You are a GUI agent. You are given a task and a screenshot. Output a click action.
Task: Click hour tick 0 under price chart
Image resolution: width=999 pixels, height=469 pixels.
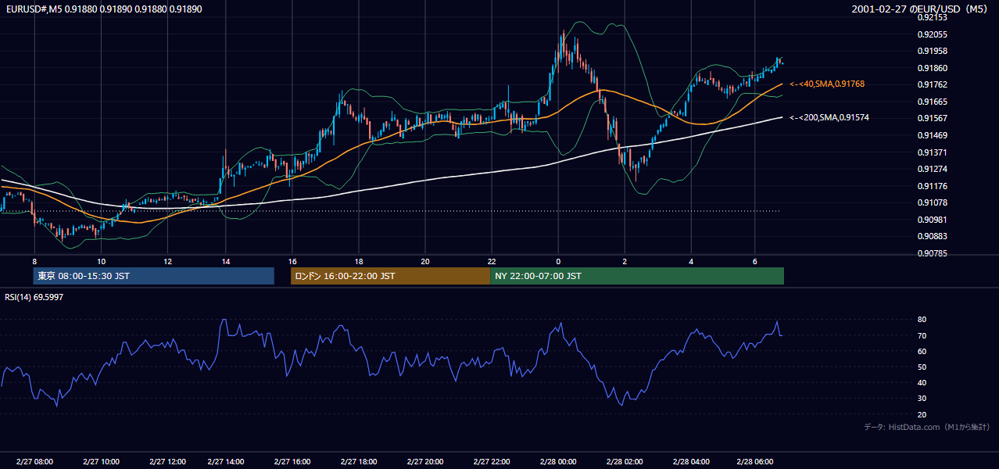coord(558,260)
